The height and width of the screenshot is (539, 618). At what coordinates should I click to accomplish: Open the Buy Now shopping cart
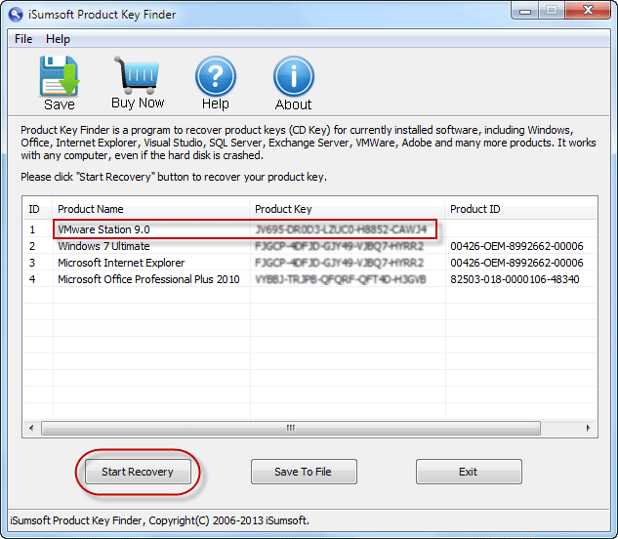pos(137,76)
